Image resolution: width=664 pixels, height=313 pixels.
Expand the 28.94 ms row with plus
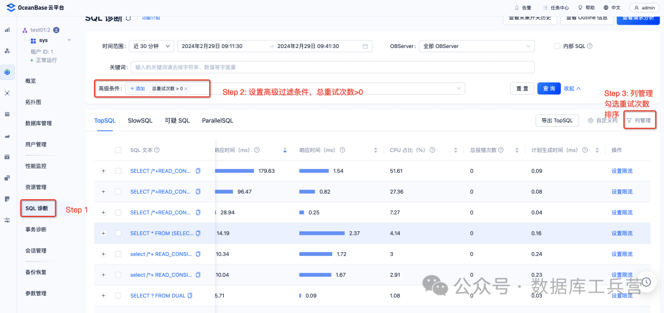coord(103,212)
